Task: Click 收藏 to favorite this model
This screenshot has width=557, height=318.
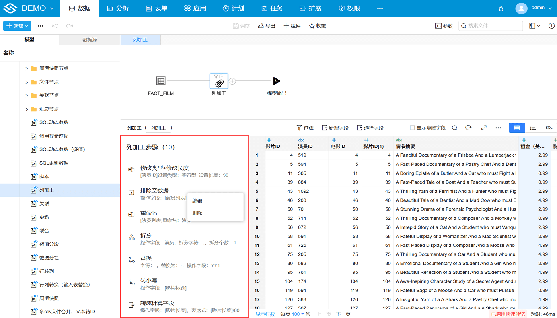Action: coord(317,25)
